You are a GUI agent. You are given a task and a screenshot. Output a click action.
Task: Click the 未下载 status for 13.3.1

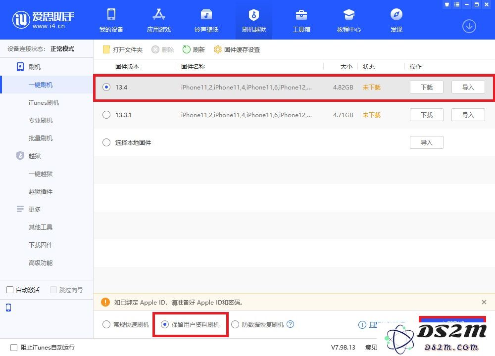pos(372,115)
